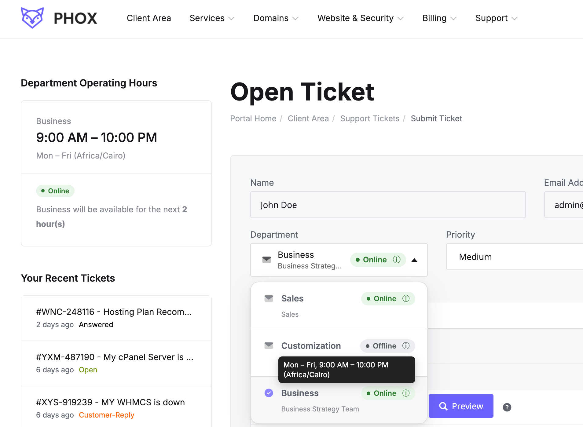
Task: Open the Priority Medium dropdown
Action: click(515, 257)
